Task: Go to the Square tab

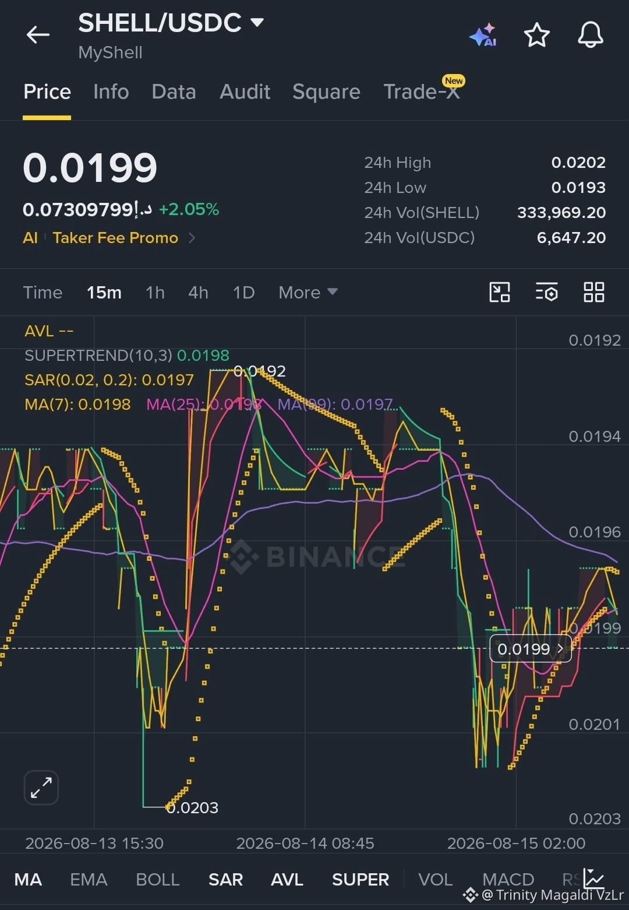Action: click(326, 92)
